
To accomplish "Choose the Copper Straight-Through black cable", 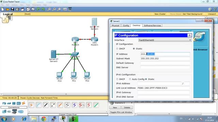I will click(46, 105).
